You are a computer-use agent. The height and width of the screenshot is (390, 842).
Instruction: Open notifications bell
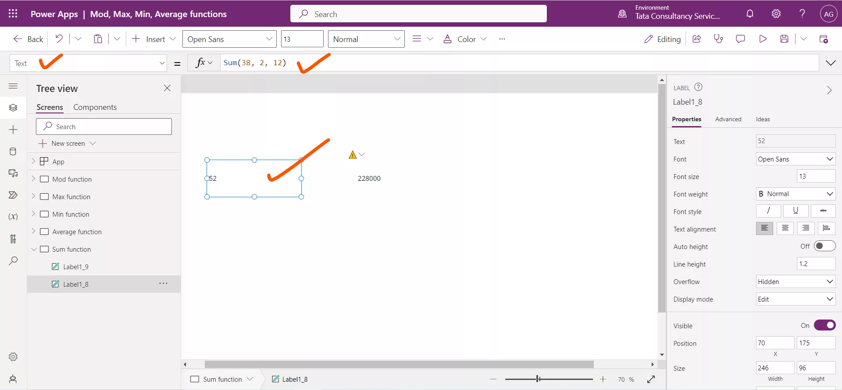(750, 14)
